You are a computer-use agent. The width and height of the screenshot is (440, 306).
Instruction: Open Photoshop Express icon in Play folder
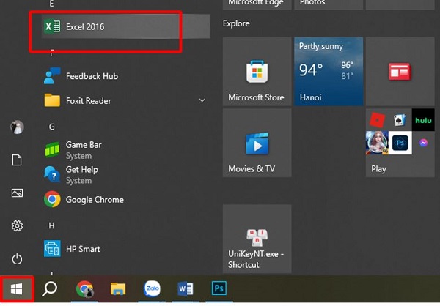coord(400,143)
